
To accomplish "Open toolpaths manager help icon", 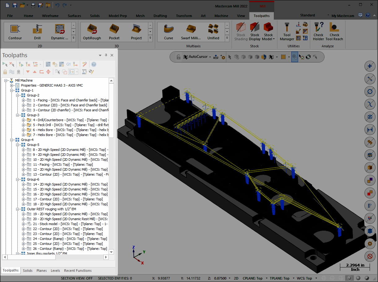I will tap(94, 64).
